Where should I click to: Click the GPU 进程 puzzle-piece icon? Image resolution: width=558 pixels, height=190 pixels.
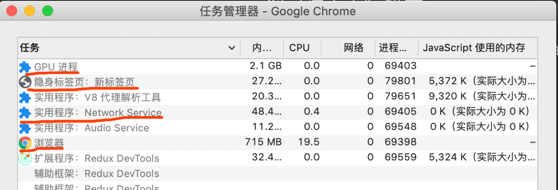coord(25,67)
